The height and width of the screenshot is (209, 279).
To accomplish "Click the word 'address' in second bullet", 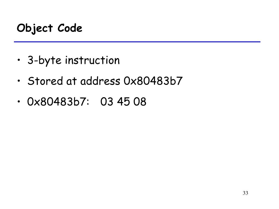I will tap(100, 81).
